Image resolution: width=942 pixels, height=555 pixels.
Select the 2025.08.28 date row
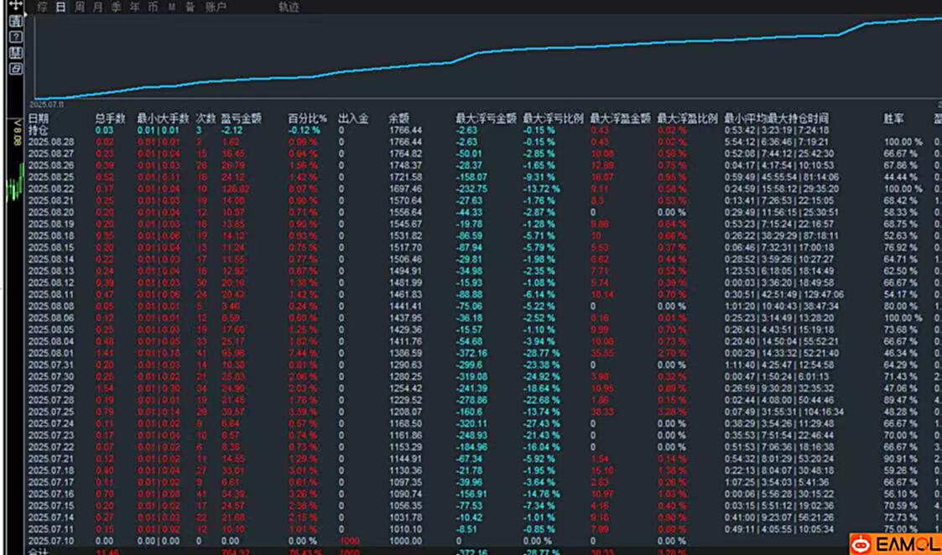coord(51,142)
